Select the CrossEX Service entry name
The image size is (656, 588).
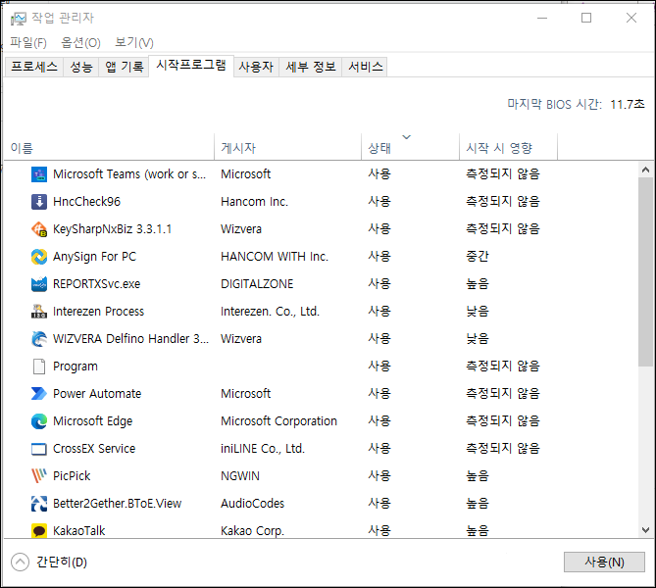(94, 449)
